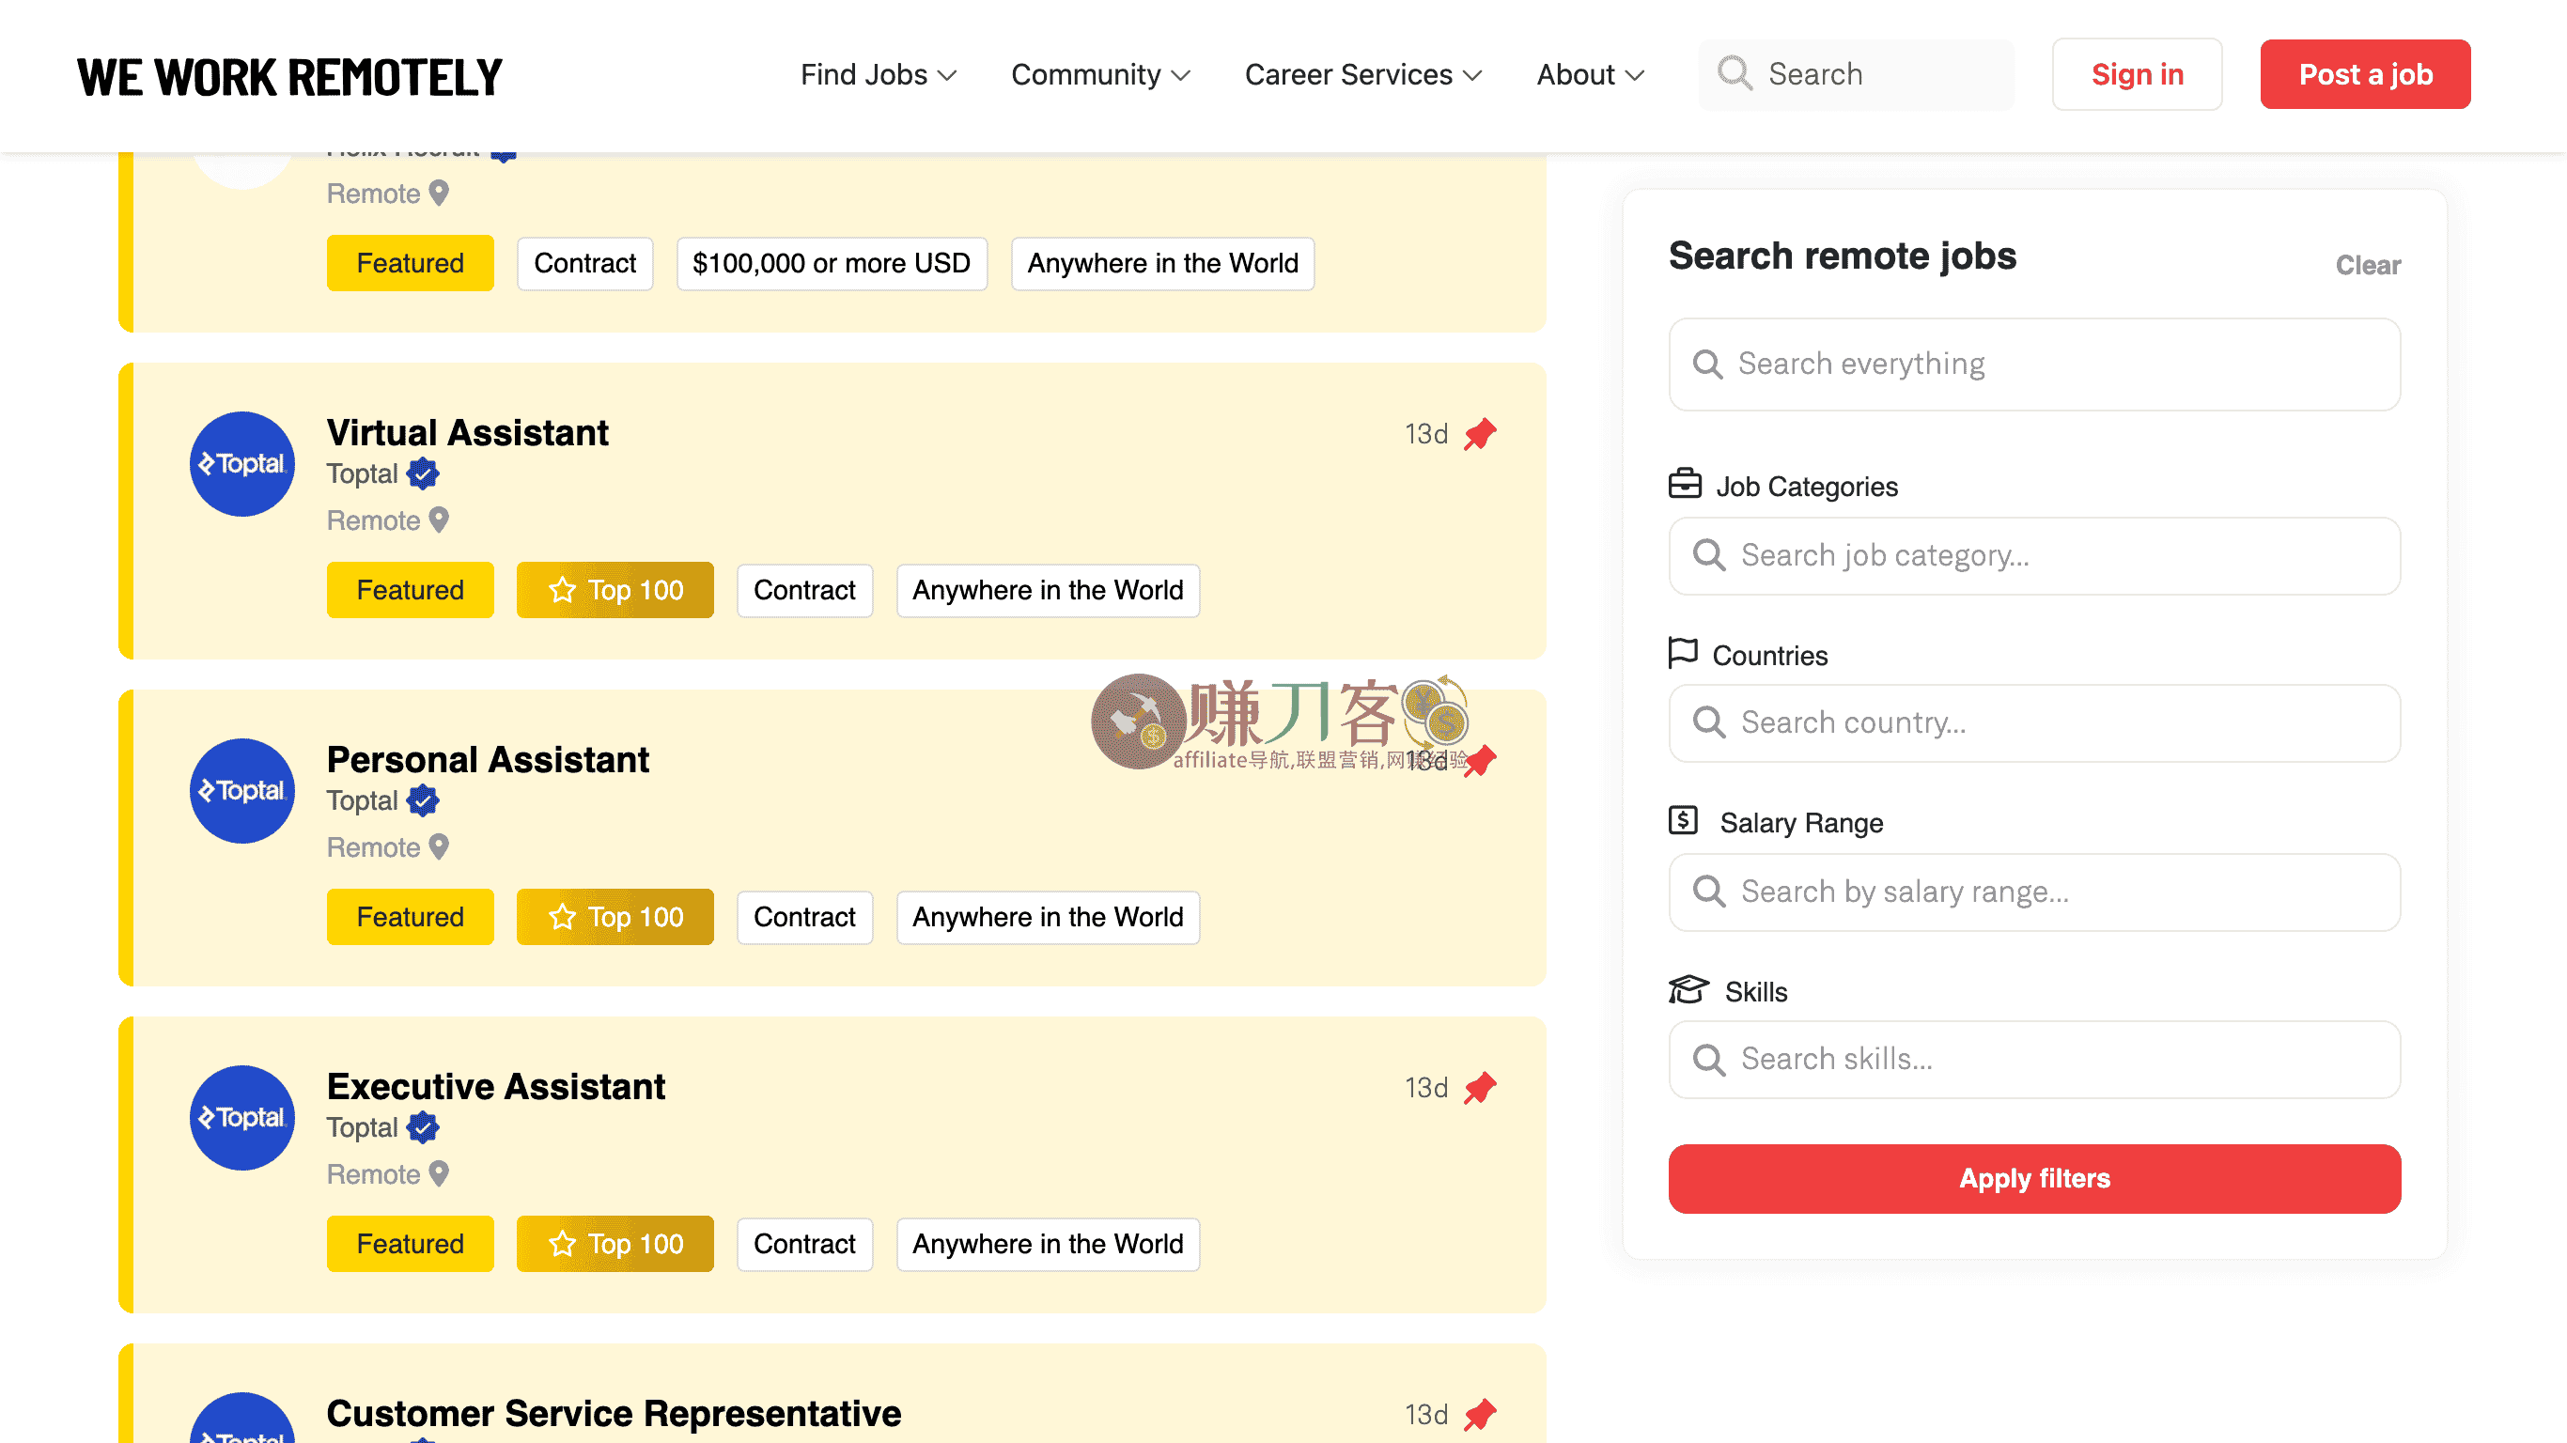This screenshot has width=2567, height=1443.
Task: Click the Contract tag on Personal Assistant
Action: pyautogui.click(x=804, y=917)
